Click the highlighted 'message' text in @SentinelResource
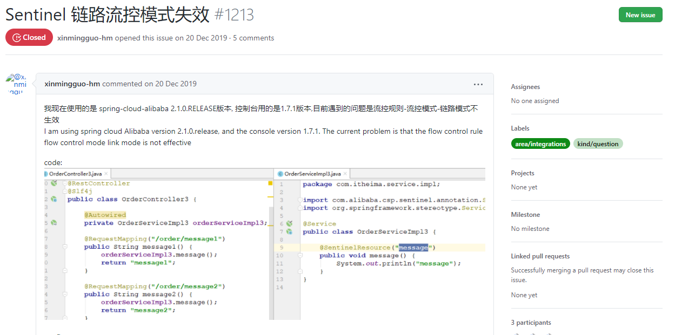This screenshot has width=675, height=335. click(413, 248)
